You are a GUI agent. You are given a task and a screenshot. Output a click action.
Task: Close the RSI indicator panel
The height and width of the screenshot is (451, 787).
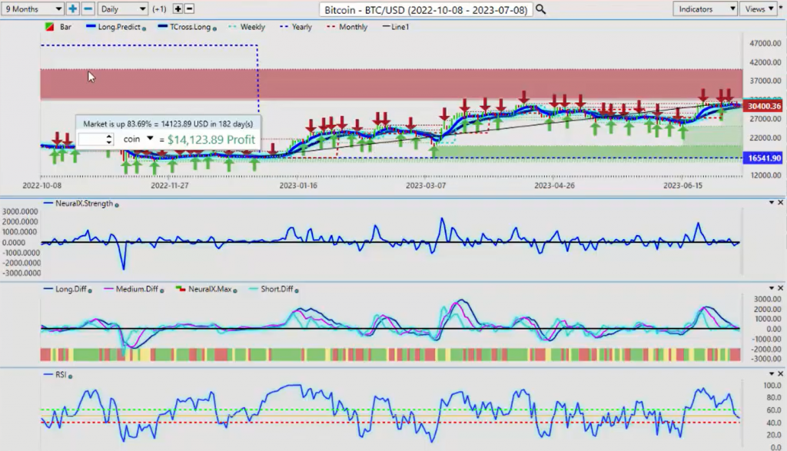(781, 373)
